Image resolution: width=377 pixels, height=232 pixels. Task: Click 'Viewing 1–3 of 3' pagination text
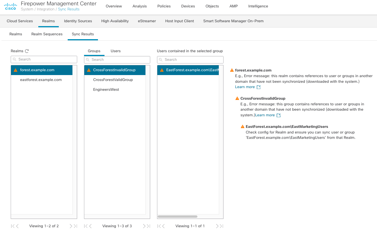pyautogui.click(x=117, y=226)
